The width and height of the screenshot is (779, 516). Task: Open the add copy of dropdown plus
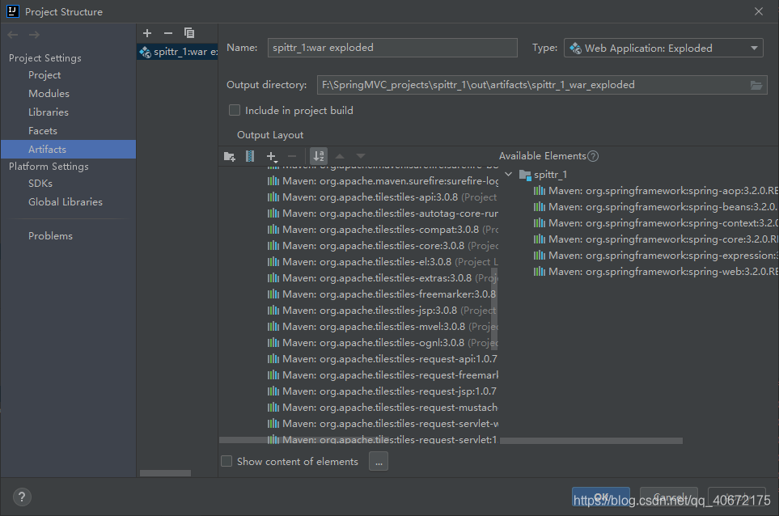272,157
